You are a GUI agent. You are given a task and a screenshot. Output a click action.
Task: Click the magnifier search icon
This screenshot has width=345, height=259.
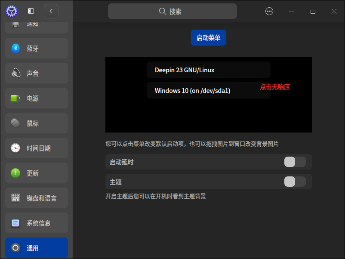click(162, 11)
